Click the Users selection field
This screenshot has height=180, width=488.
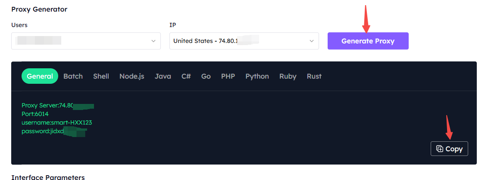coord(86,41)
